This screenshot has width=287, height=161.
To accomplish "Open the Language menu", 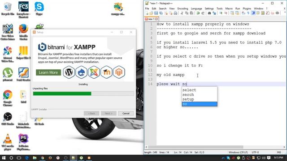I will [x=196, y=8].
